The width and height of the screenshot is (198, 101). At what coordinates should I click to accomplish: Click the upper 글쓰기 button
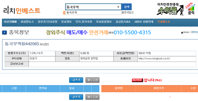pos(76,80)
